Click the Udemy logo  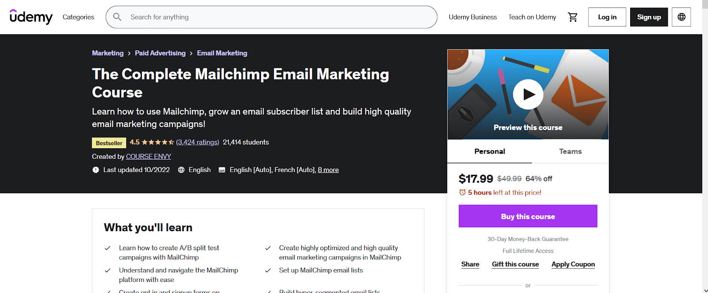[31, 17]
